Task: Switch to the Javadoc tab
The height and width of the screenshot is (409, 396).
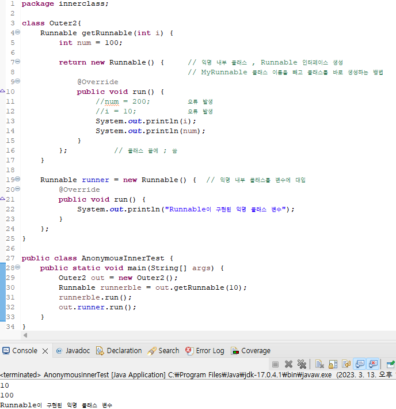Action: pos(78,351)
